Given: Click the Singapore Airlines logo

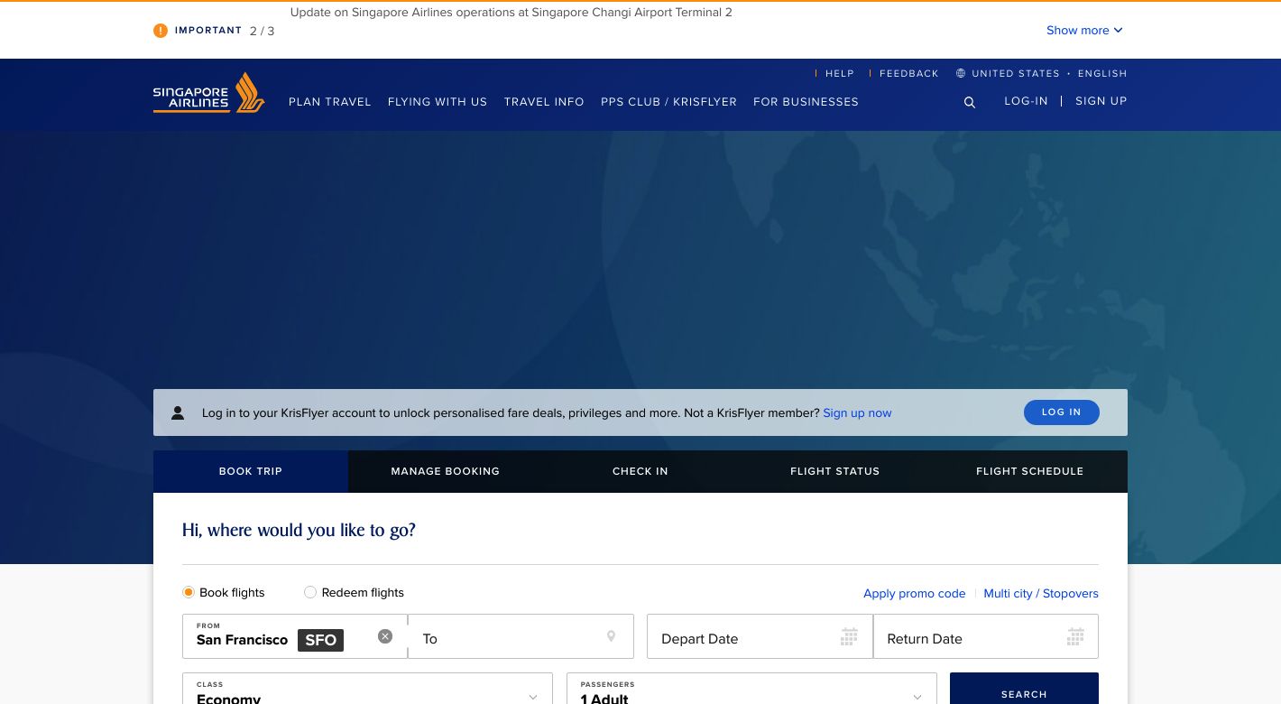Looking at the screenshot, I should pyautogui.click(x=208, y=93).
